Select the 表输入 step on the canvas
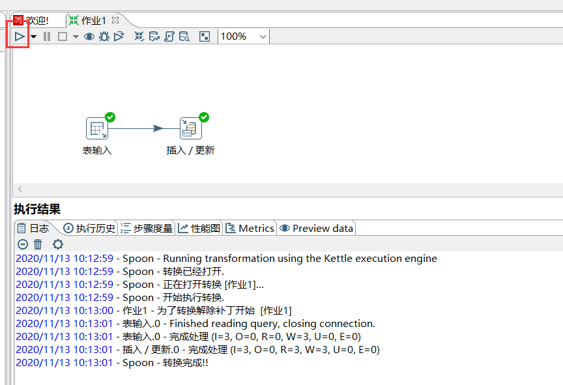 (x=96, y=128)
